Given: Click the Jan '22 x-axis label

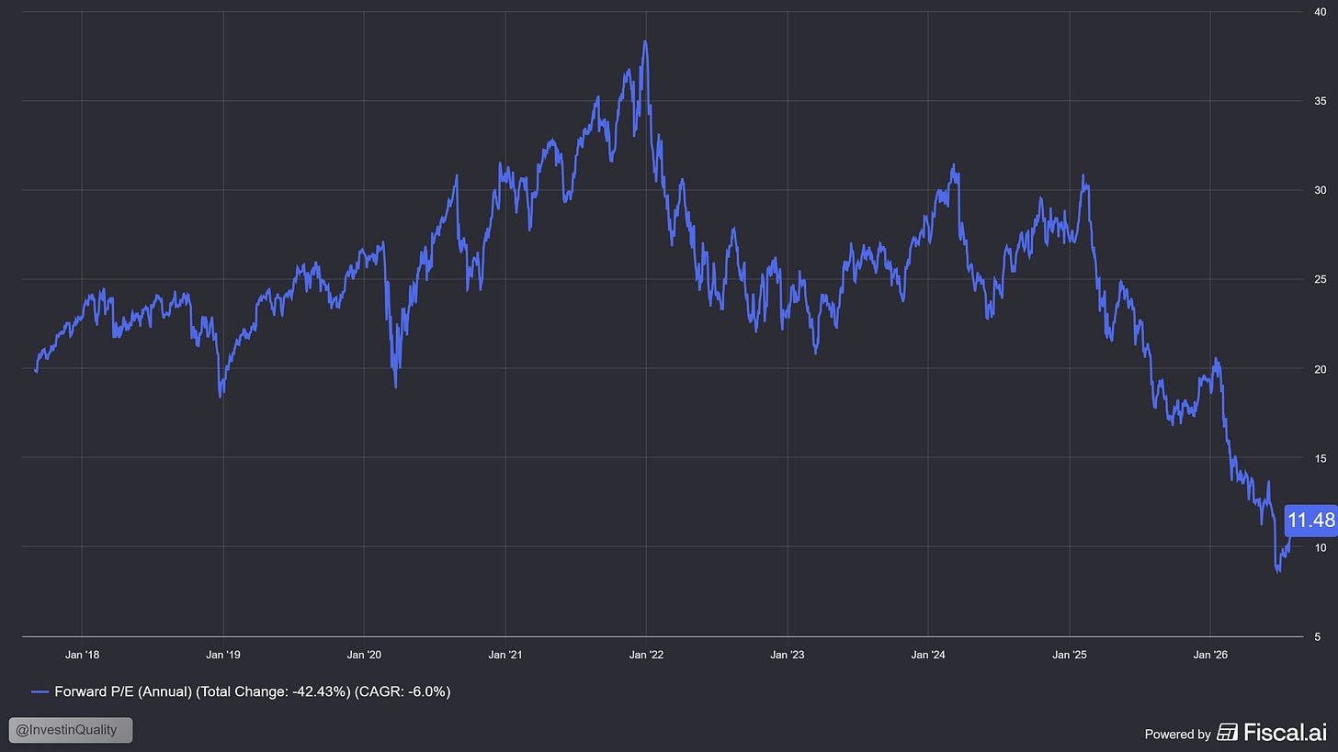Looking at the screenshot, I should click(x=646, y=655).
